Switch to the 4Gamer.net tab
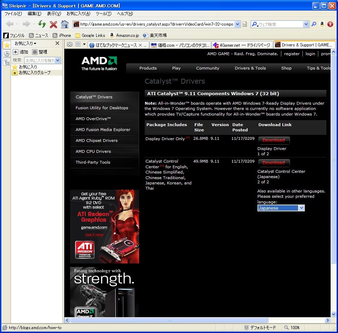Screen dimensions: 338x333 242,45
